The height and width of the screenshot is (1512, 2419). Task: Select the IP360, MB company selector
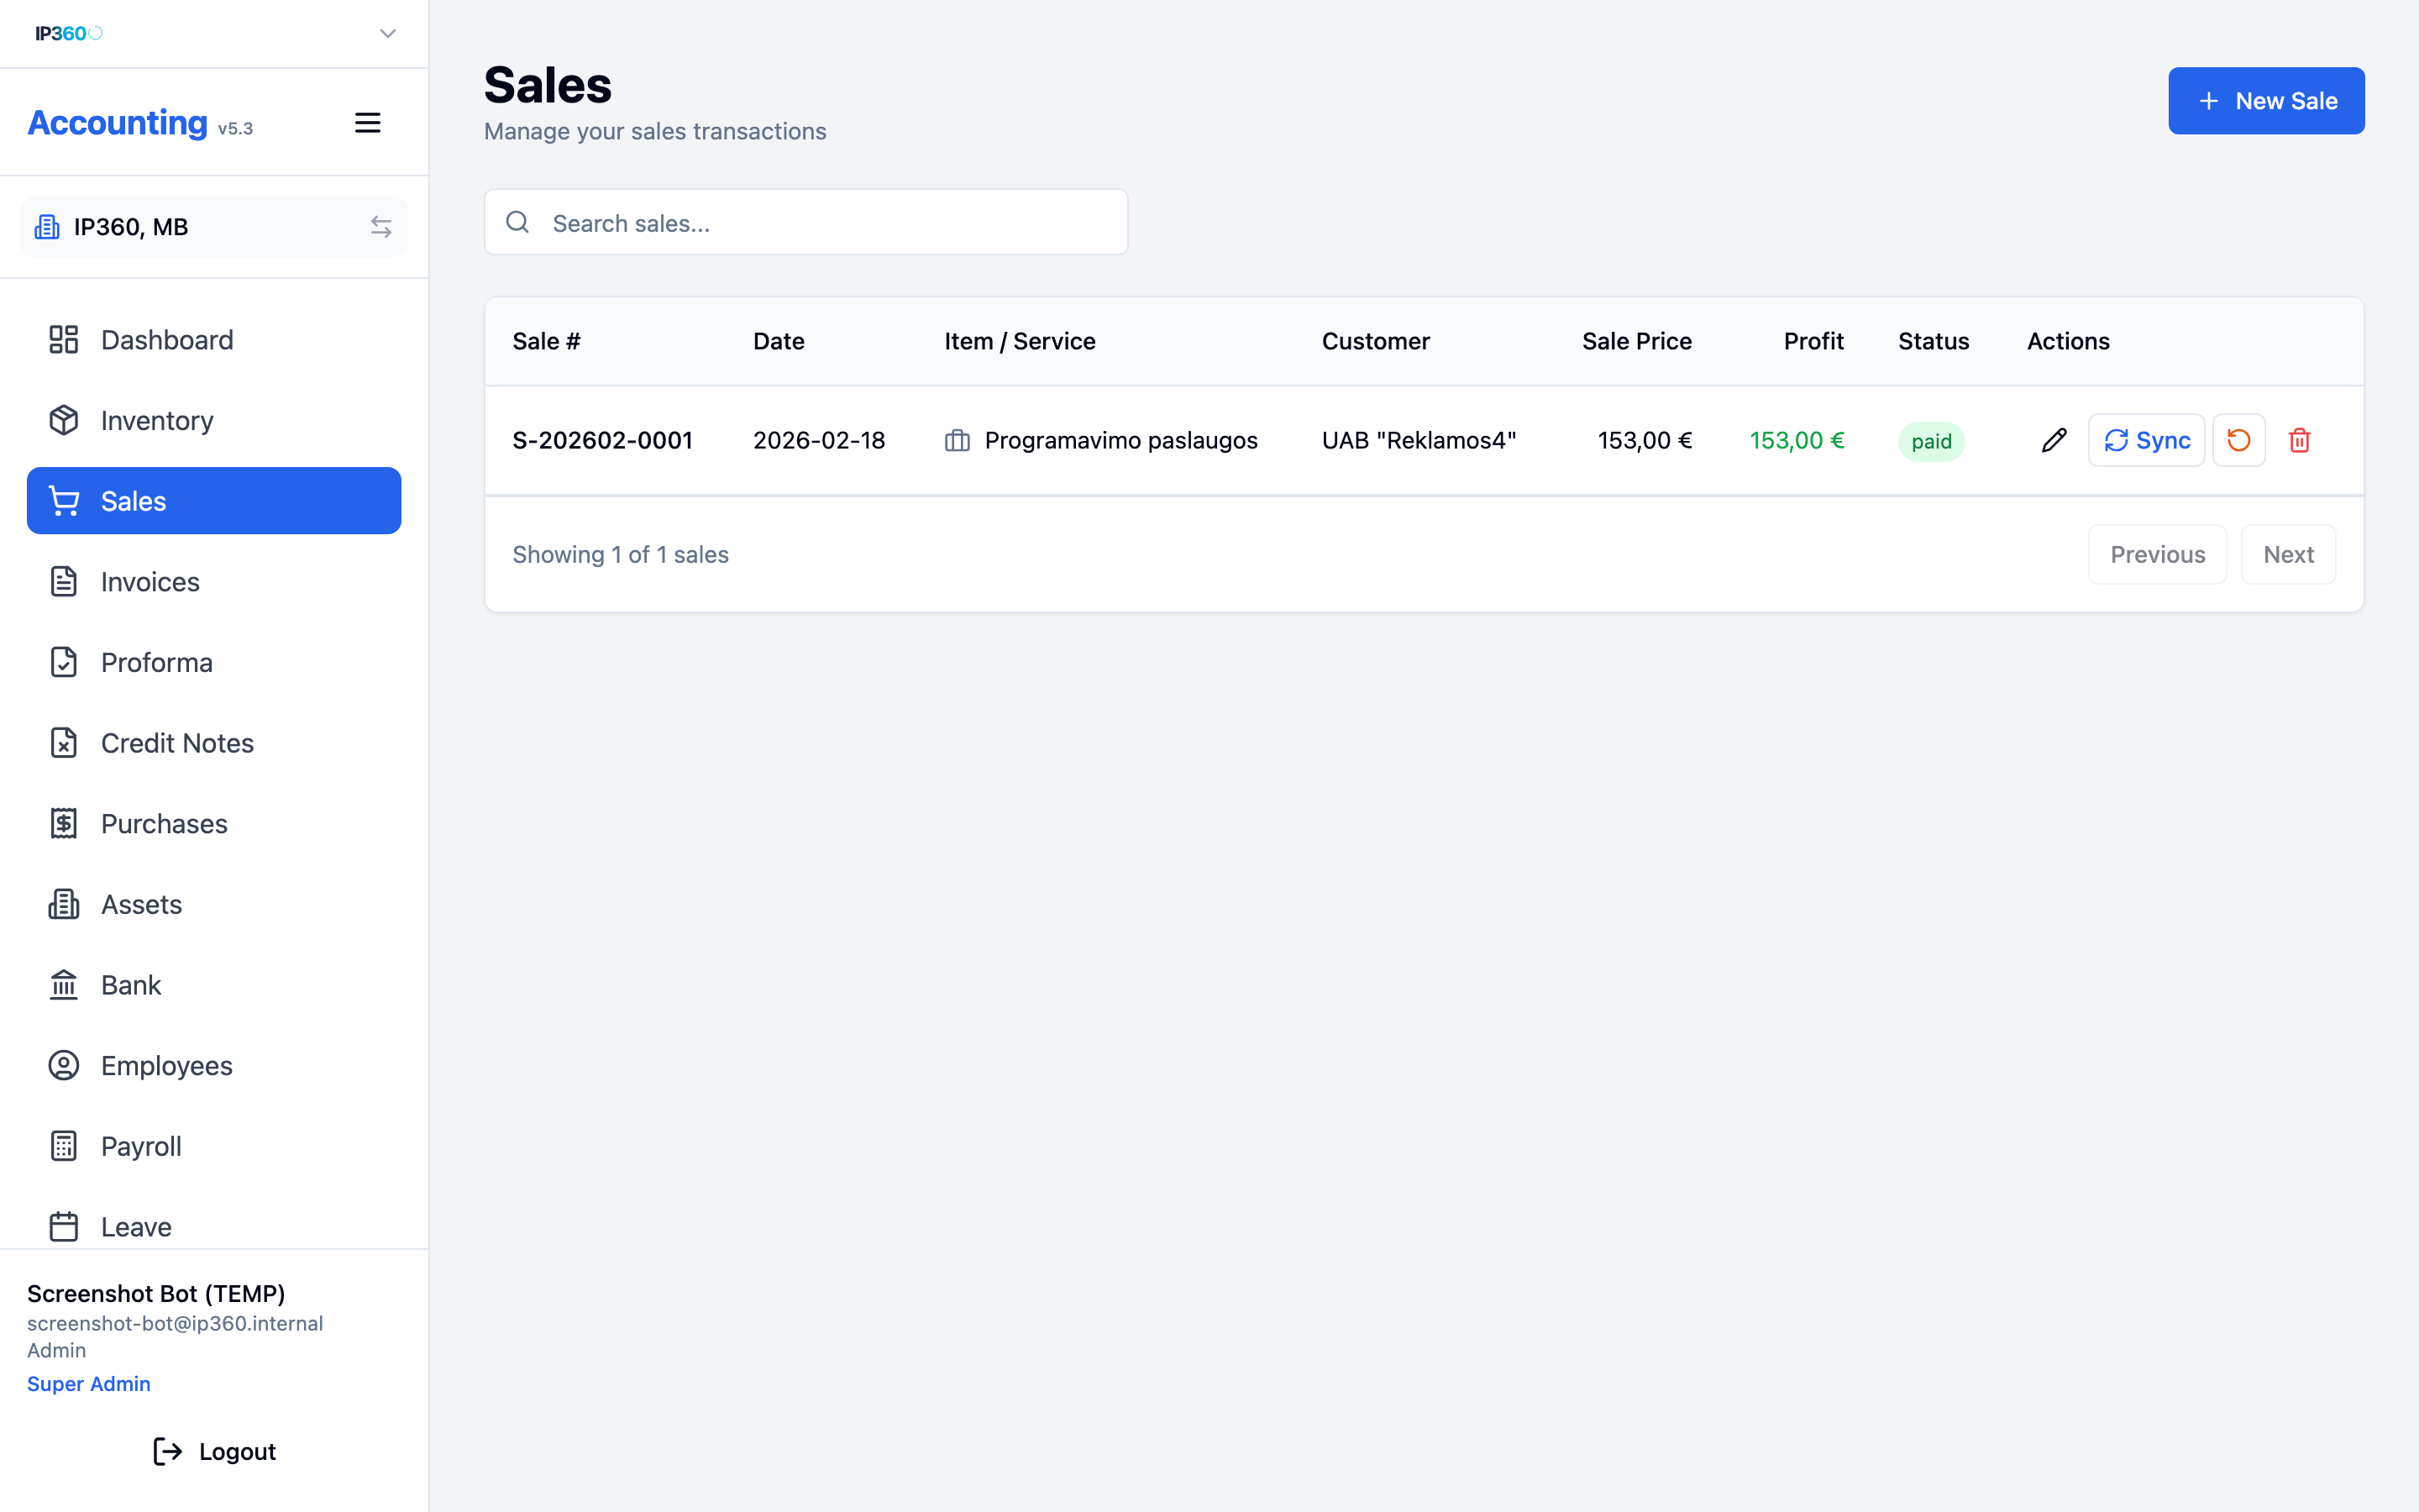pos(214,227)
